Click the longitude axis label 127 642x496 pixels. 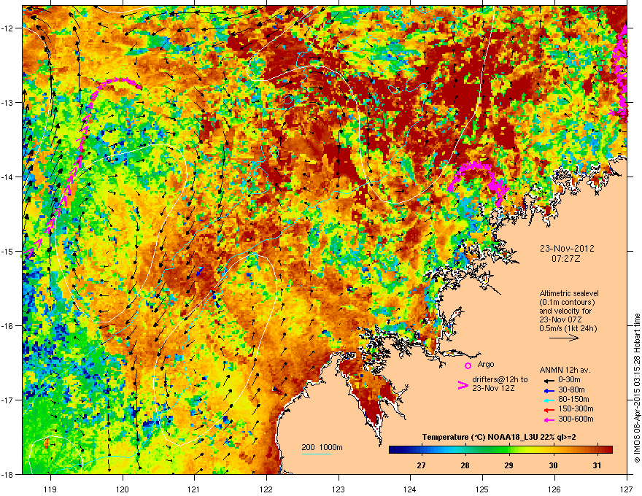[627, 489]
